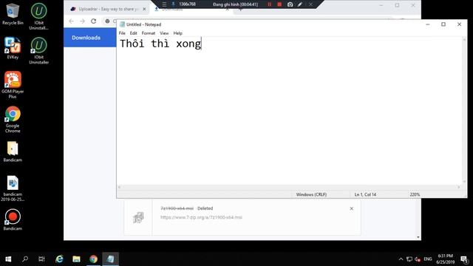
Task: Go back in the Chrome window
Action: click(x=71, y=21)
